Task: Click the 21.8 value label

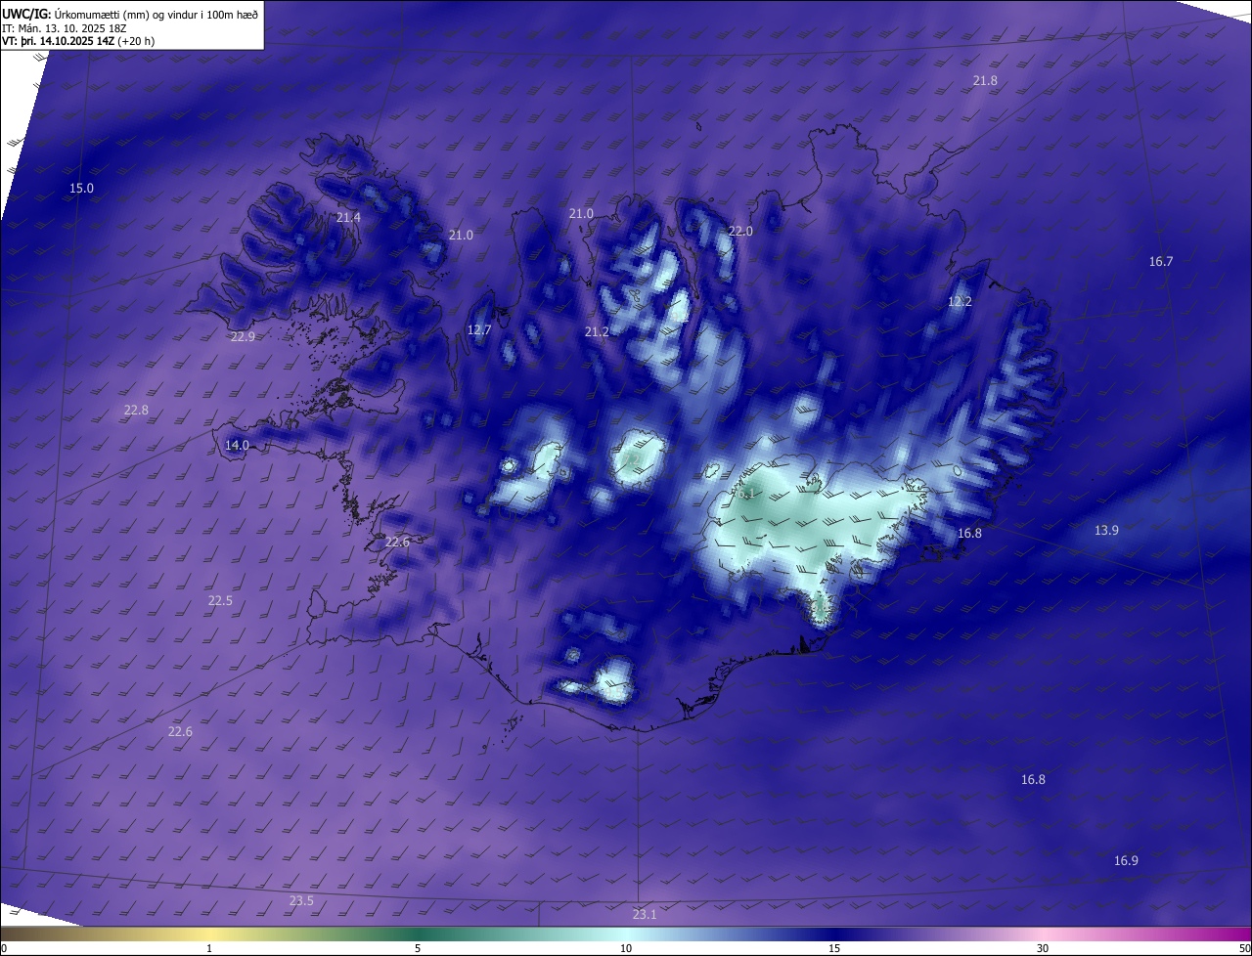Action: (x=985, y=80)
